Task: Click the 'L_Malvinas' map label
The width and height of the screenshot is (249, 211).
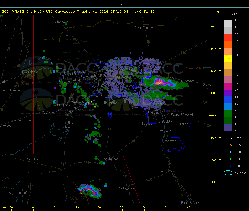Action: pos(109,103)
